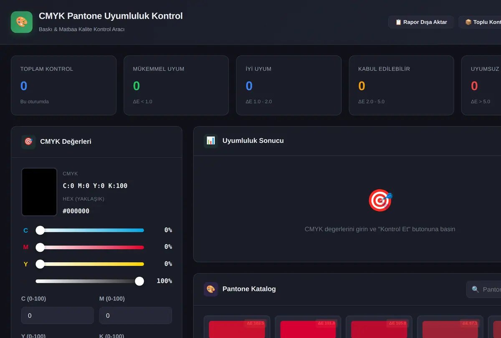Click the Toplam Kontrol stat card
The image size is (501, 338).
coord(63,85)
